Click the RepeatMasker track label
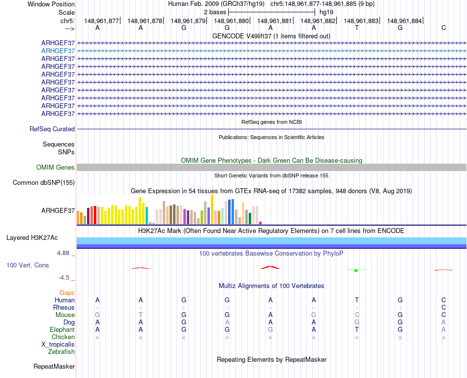Viewport: 467px width, 378px height. 54,366
